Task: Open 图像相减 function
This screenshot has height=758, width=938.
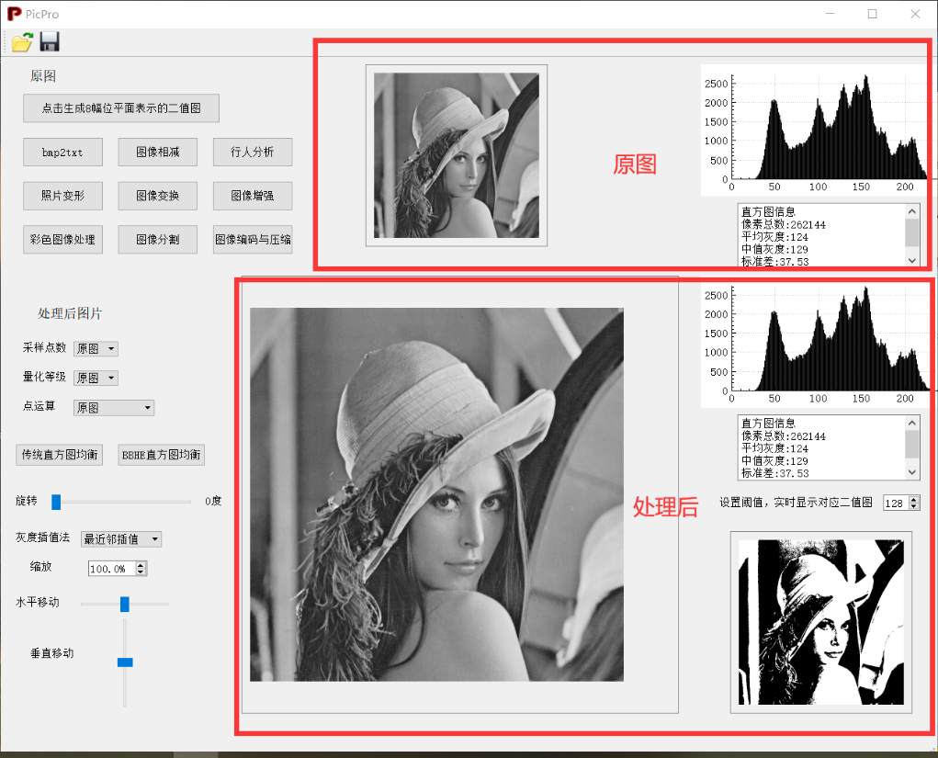Action: coord(157,152)
